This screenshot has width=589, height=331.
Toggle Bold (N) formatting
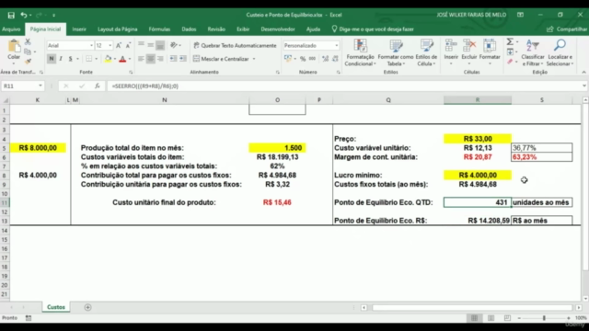pyautogui.click(x=52, y=59)
